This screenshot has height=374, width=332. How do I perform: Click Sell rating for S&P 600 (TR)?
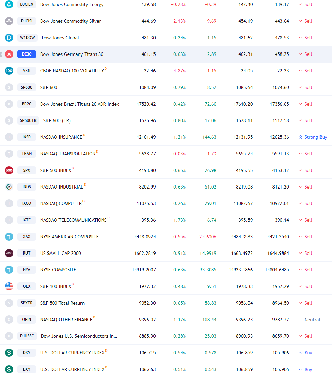click(x=305, y=120)
